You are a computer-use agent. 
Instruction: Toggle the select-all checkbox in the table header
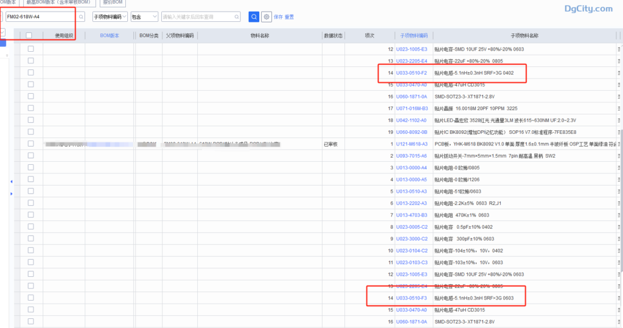[29, 36]
